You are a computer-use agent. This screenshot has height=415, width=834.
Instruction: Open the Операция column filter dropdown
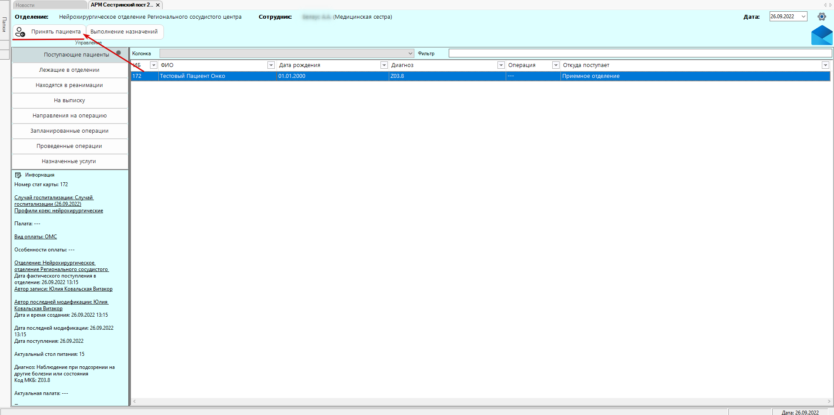[x=556, y=65]
